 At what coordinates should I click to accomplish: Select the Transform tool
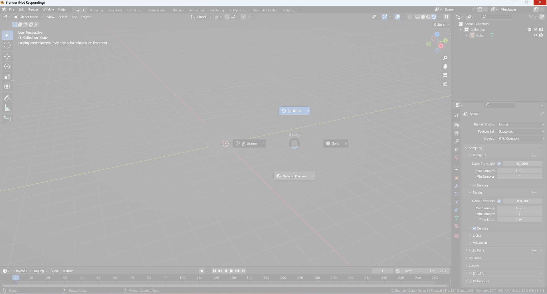pyautogui.click(x=7, y=86)
